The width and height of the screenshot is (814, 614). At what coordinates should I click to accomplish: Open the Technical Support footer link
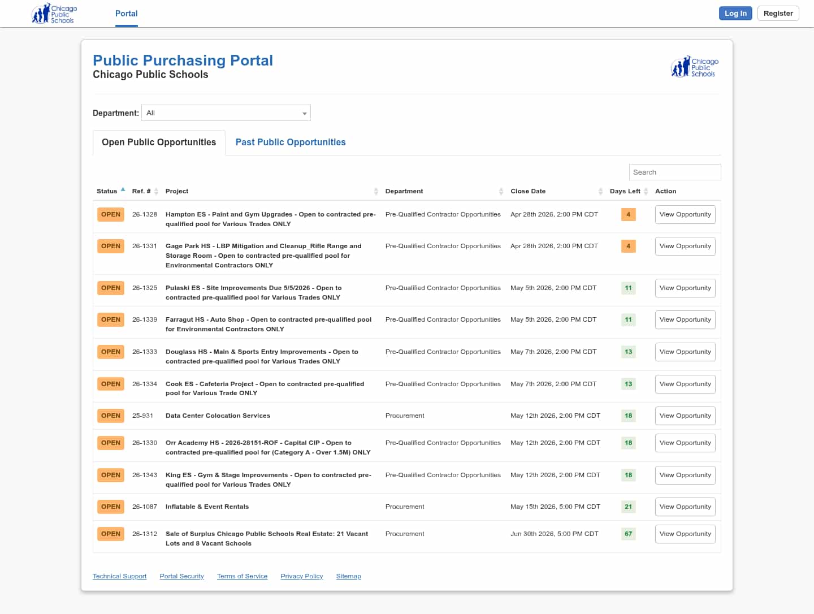[x=119, y=576]
